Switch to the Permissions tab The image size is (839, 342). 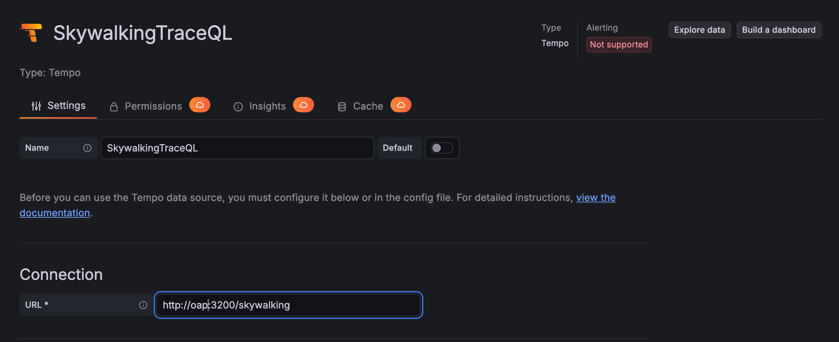(x=153, y=106)
